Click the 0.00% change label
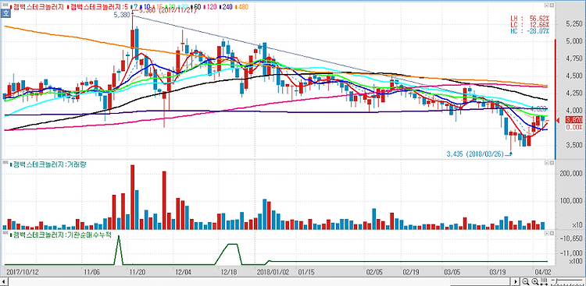 (573, 127)
